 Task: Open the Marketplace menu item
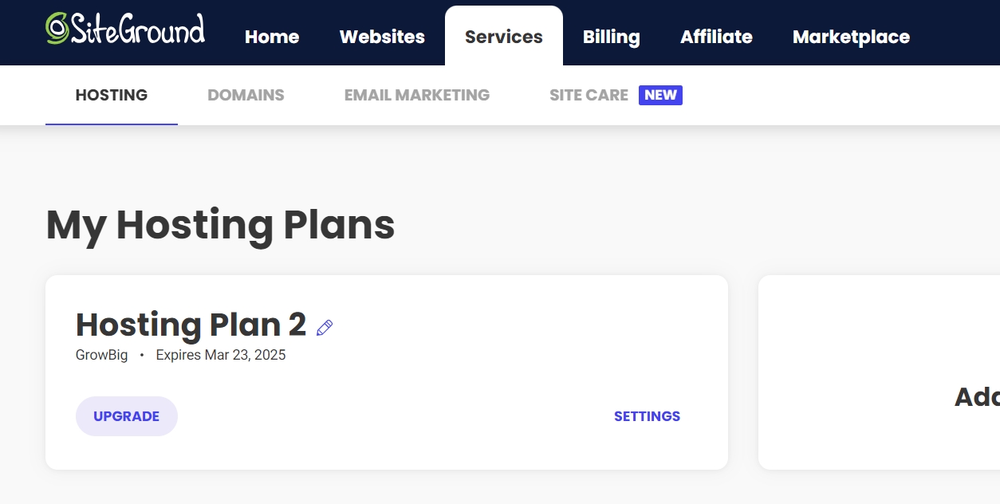pyautogui.click(x=851, y=37)
